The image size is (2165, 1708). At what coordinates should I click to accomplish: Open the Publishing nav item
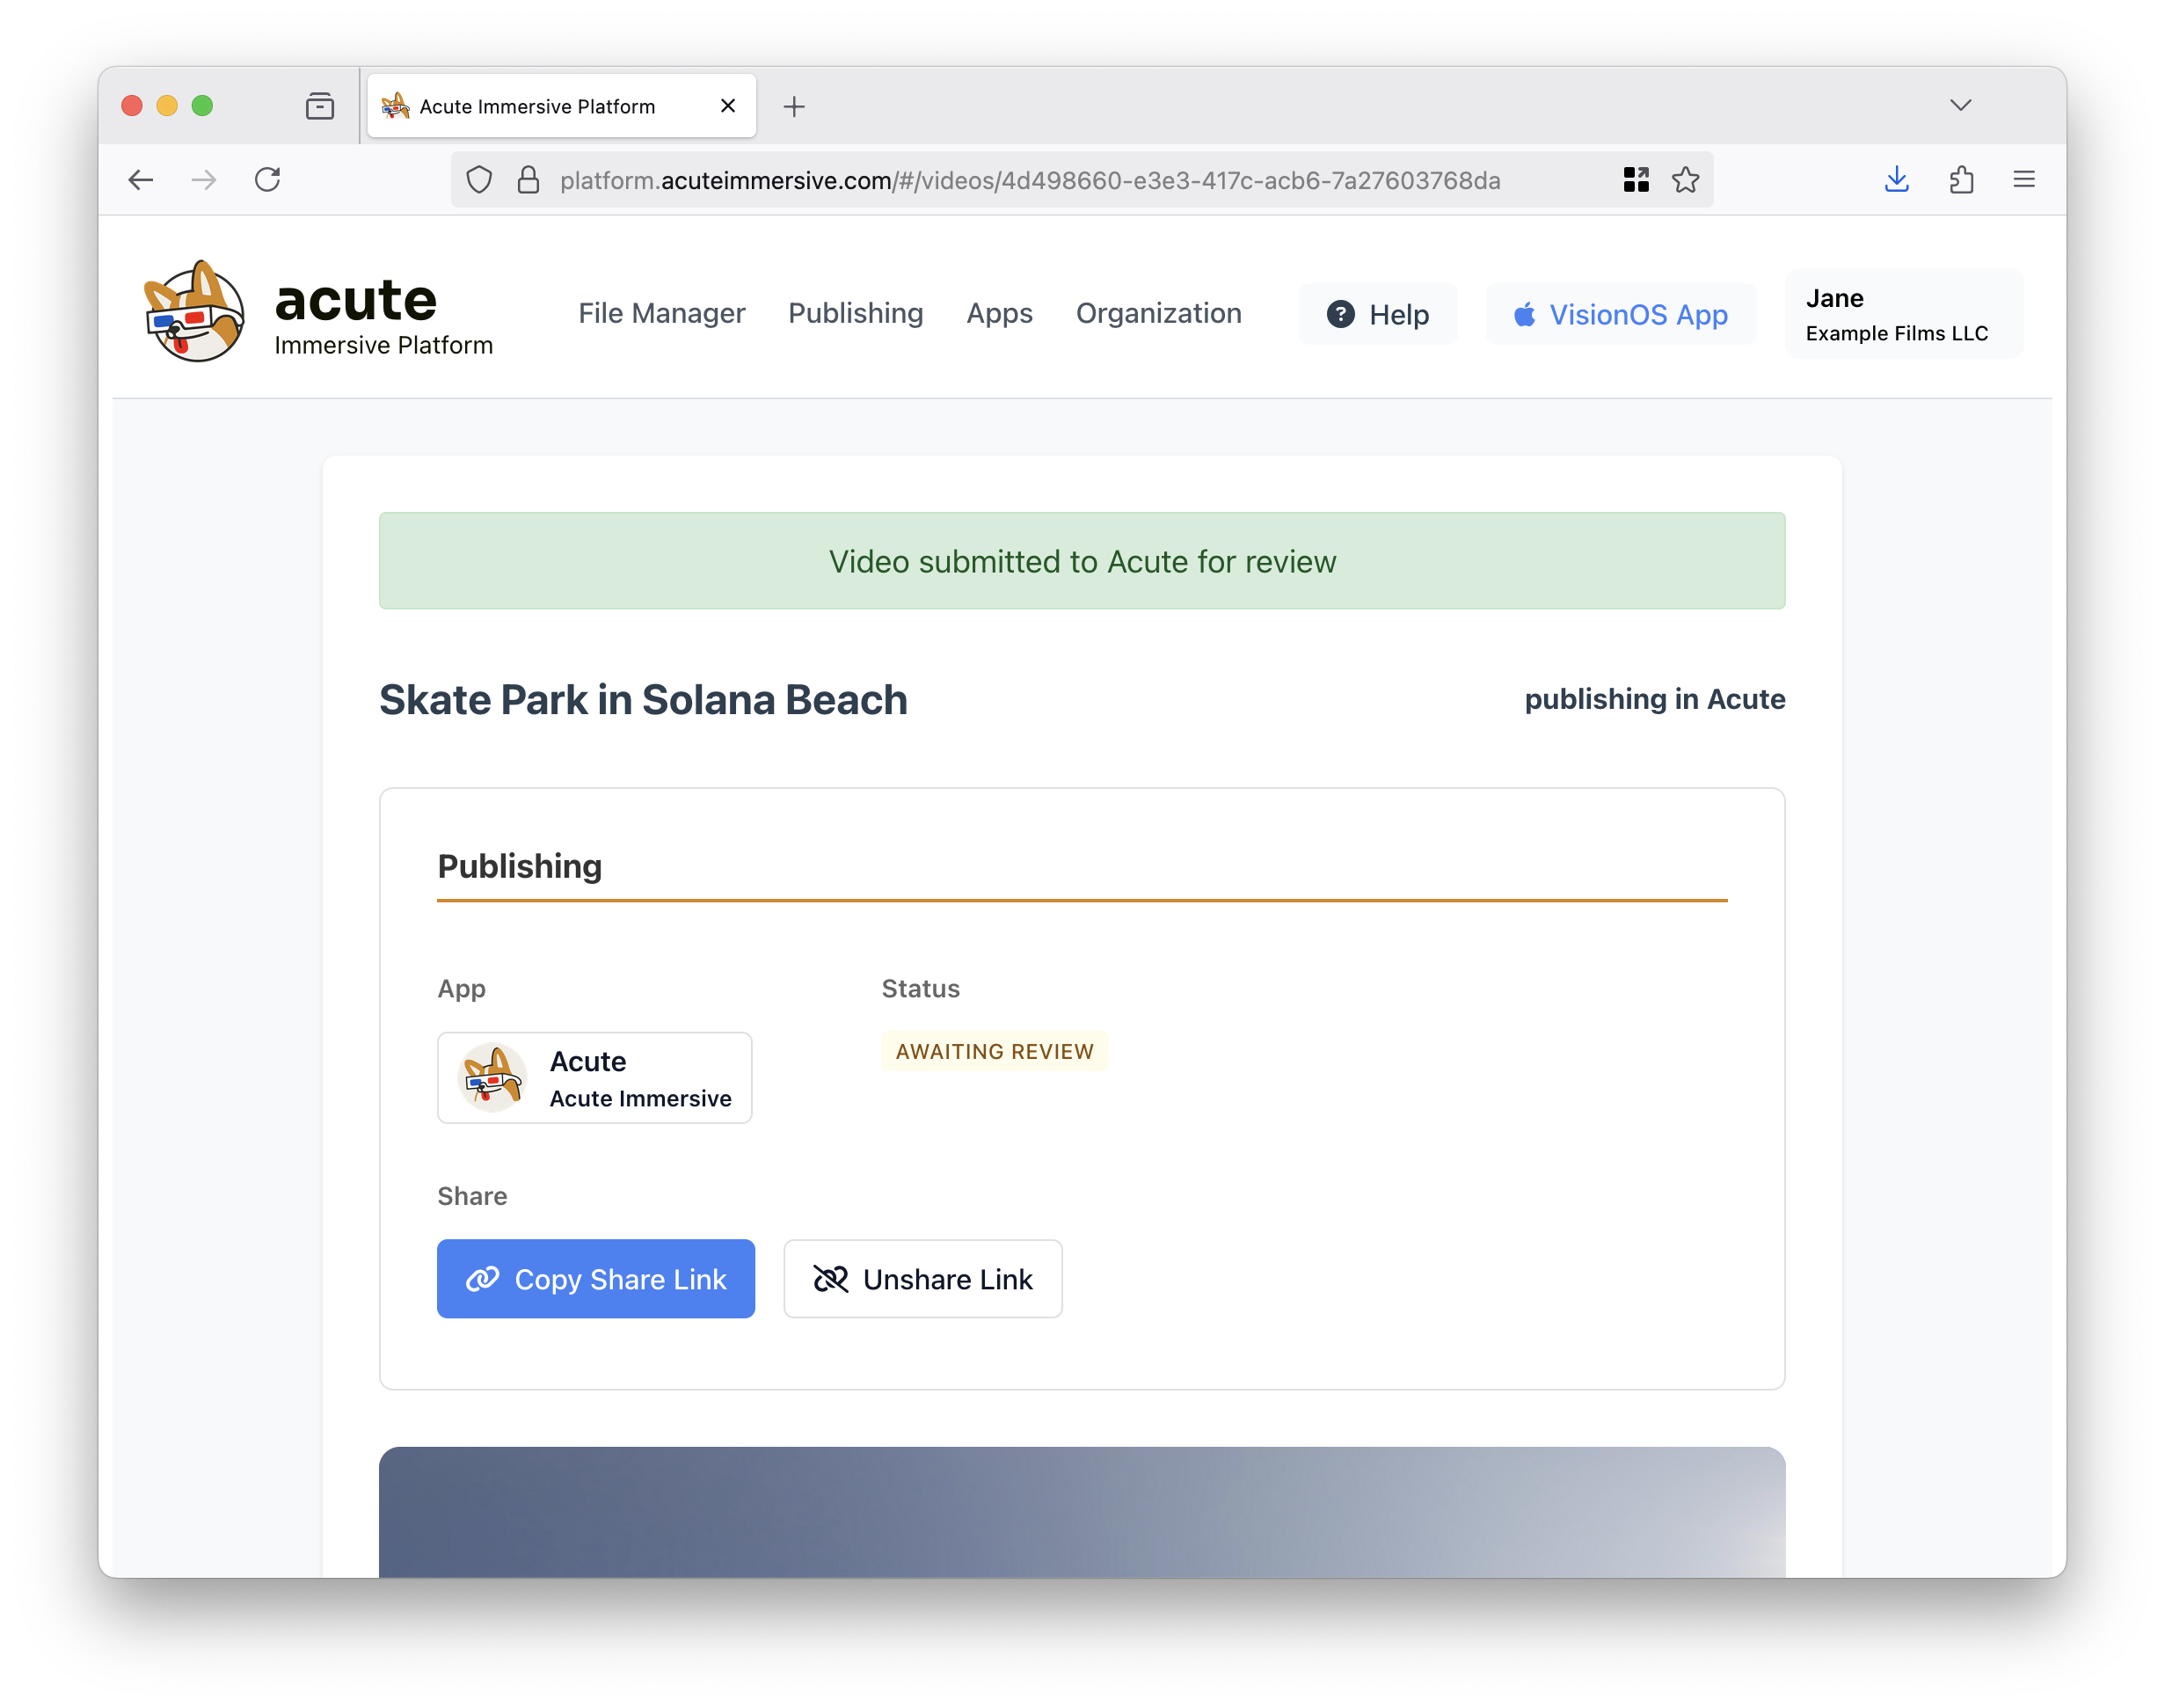(x=855, y=314)
